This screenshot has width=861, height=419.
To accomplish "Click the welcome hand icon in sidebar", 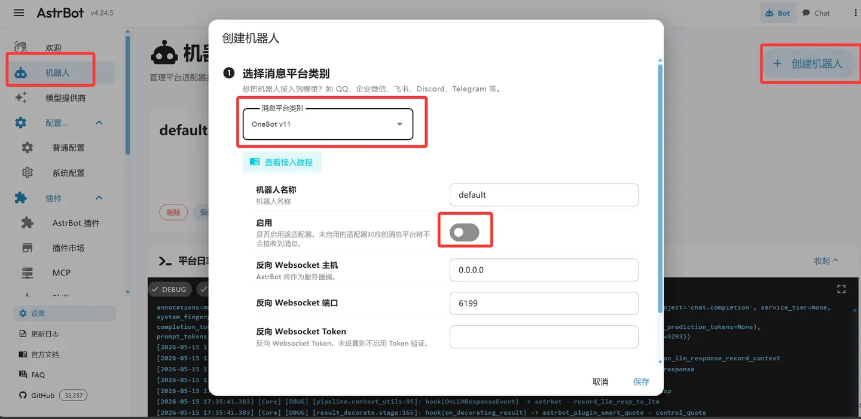I will [21, 47].
